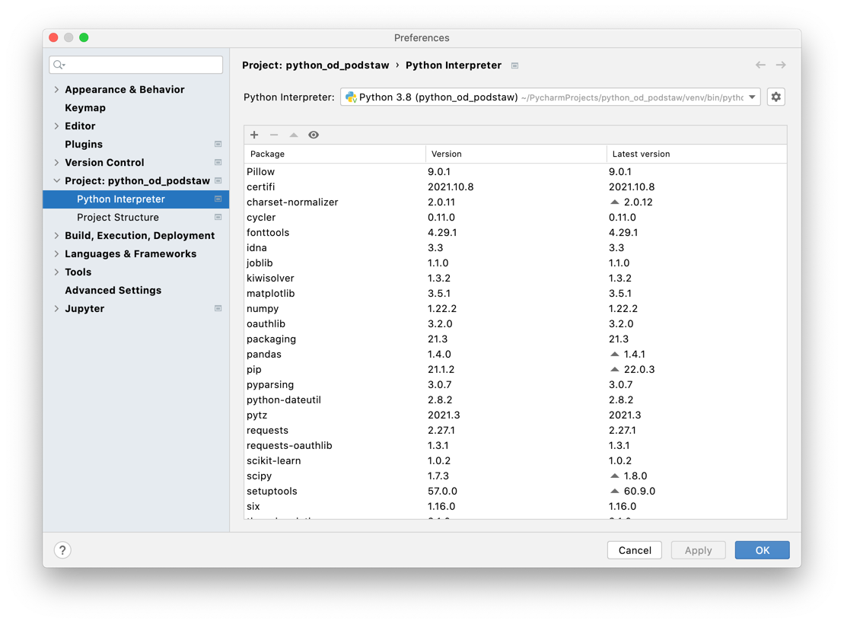Viewport: 844px width, 624px height.
Task: Open the Keymap settings page
Action: pyautogui.click(x=85, y=108)
